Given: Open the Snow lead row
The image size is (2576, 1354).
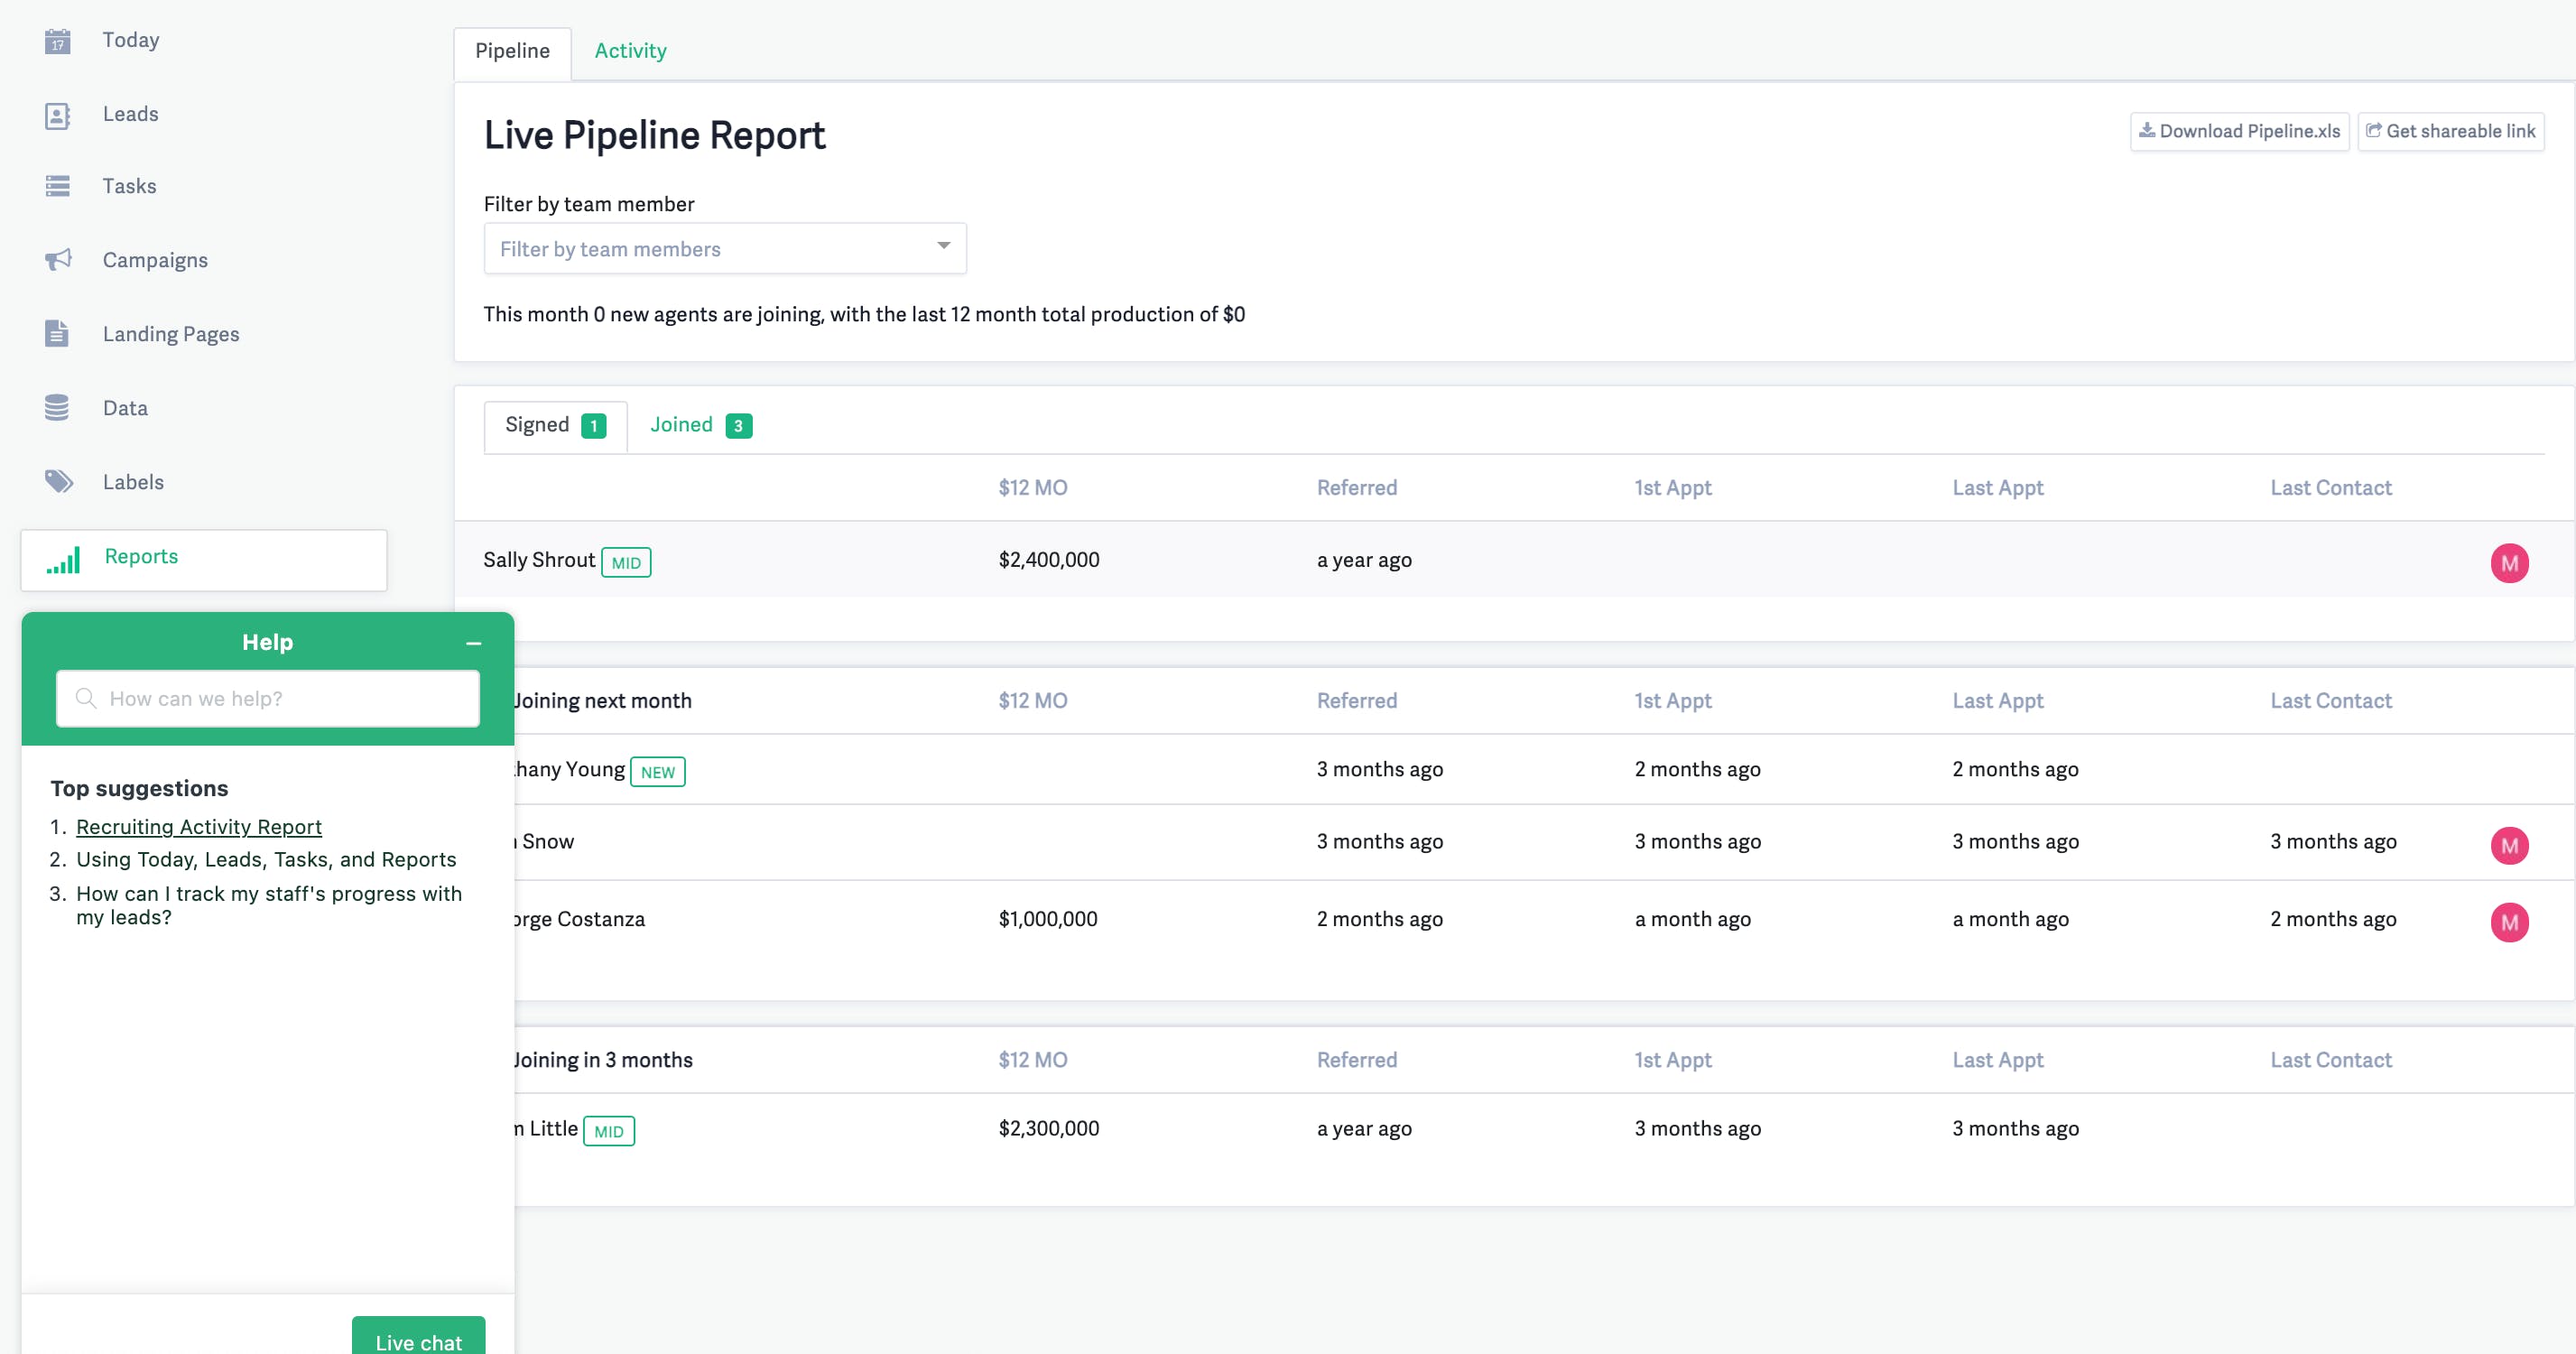Looking at the screenshot, I should [1544, 842].
